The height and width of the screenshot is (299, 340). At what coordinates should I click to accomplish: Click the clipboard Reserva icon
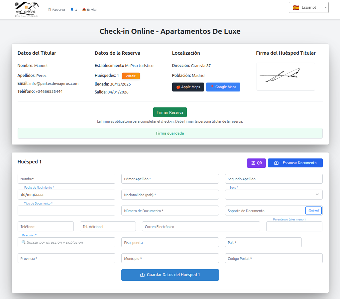pos(49,9)
